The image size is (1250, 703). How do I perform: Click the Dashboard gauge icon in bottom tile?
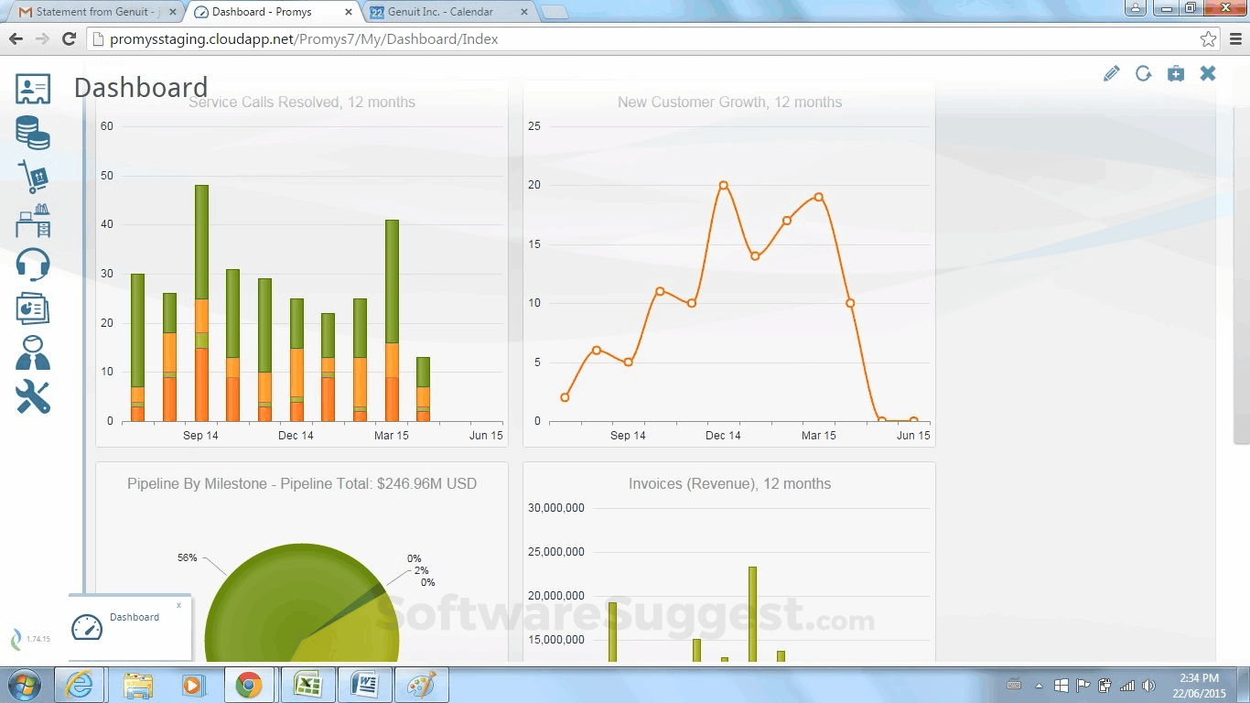(x=88, y=627)
